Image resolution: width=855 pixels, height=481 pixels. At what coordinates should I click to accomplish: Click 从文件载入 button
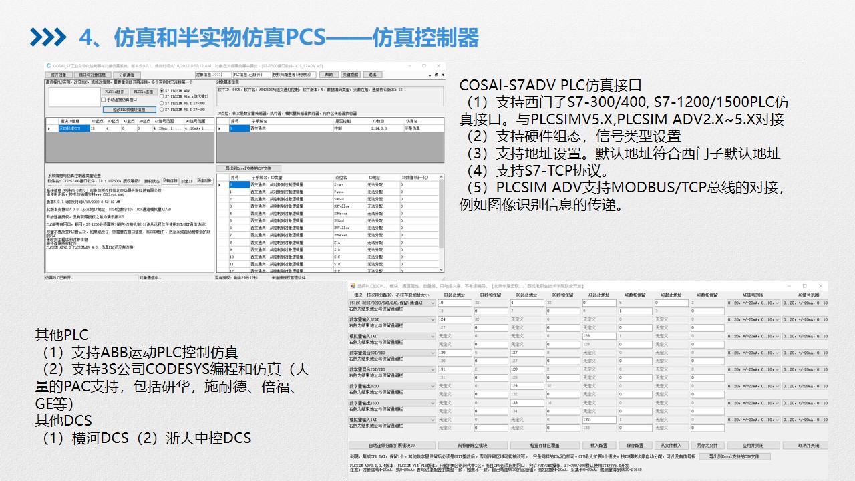click(671, 445)
